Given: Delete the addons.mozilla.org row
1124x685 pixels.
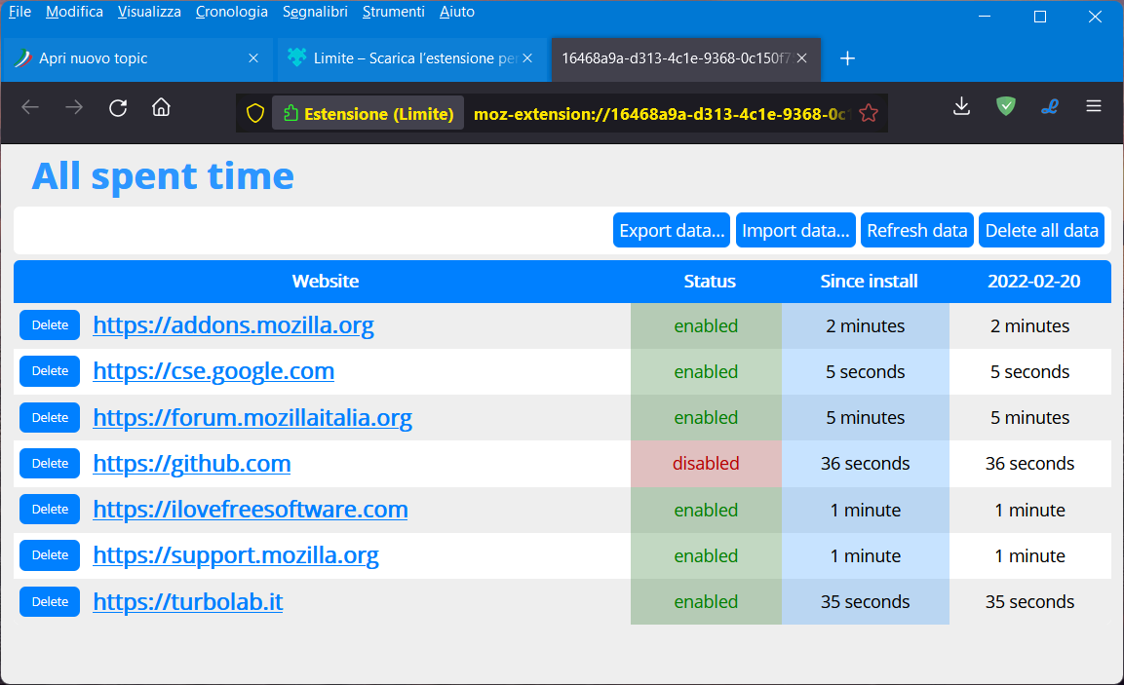Looking at the screenshot, I should point(50,325).
